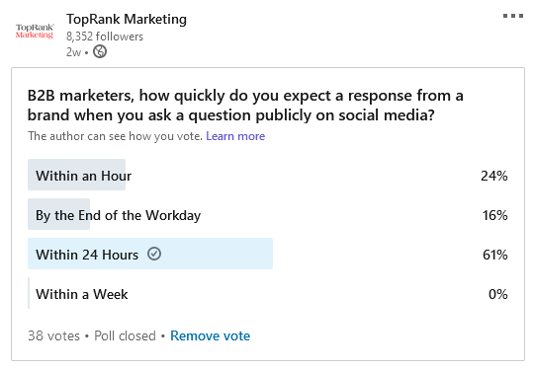Click the Poll closed status text
This screenshot has width=533, height=370.
(125, 335)
